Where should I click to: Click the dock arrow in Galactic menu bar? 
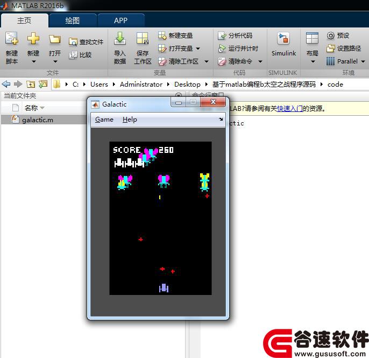221,119
